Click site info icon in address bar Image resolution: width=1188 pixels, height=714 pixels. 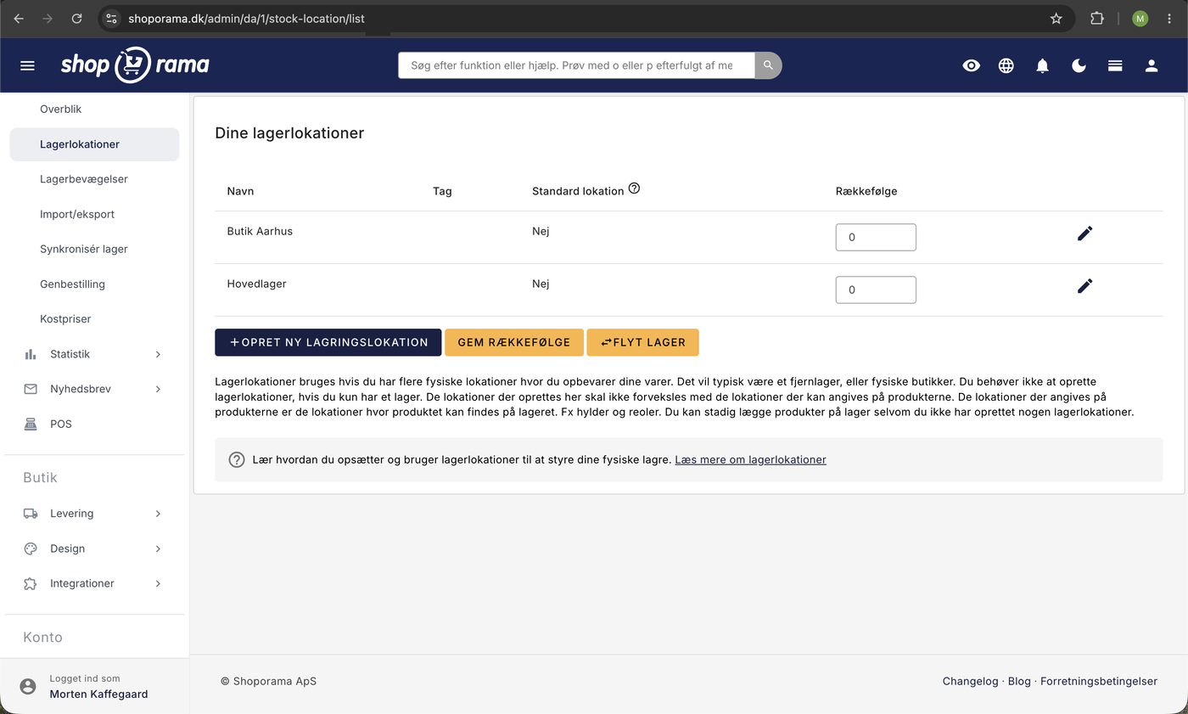point(112,18)
